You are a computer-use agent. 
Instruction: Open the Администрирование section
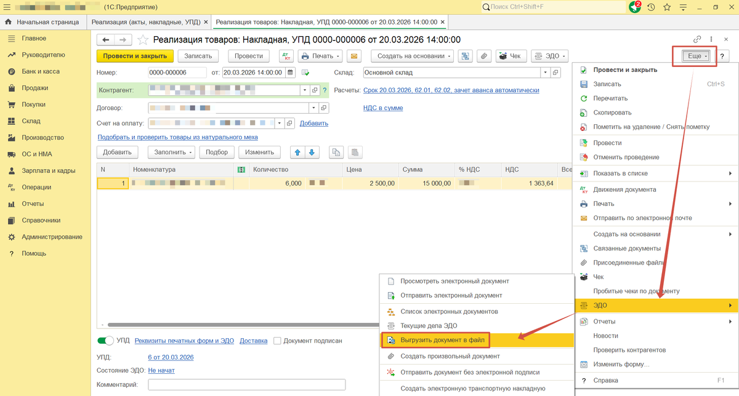(x=52, y=237)
